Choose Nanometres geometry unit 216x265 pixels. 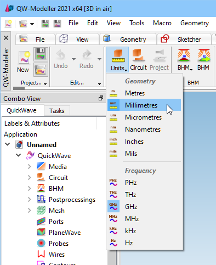[144, 129]
